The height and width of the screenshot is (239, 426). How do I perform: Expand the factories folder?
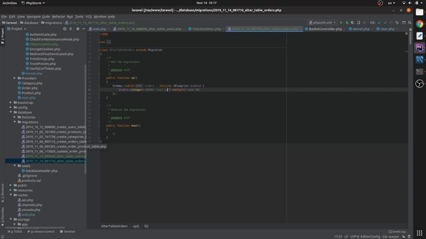(x=15, y=117)
